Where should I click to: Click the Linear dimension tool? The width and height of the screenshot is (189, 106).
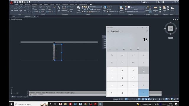(x=70, y=7)
